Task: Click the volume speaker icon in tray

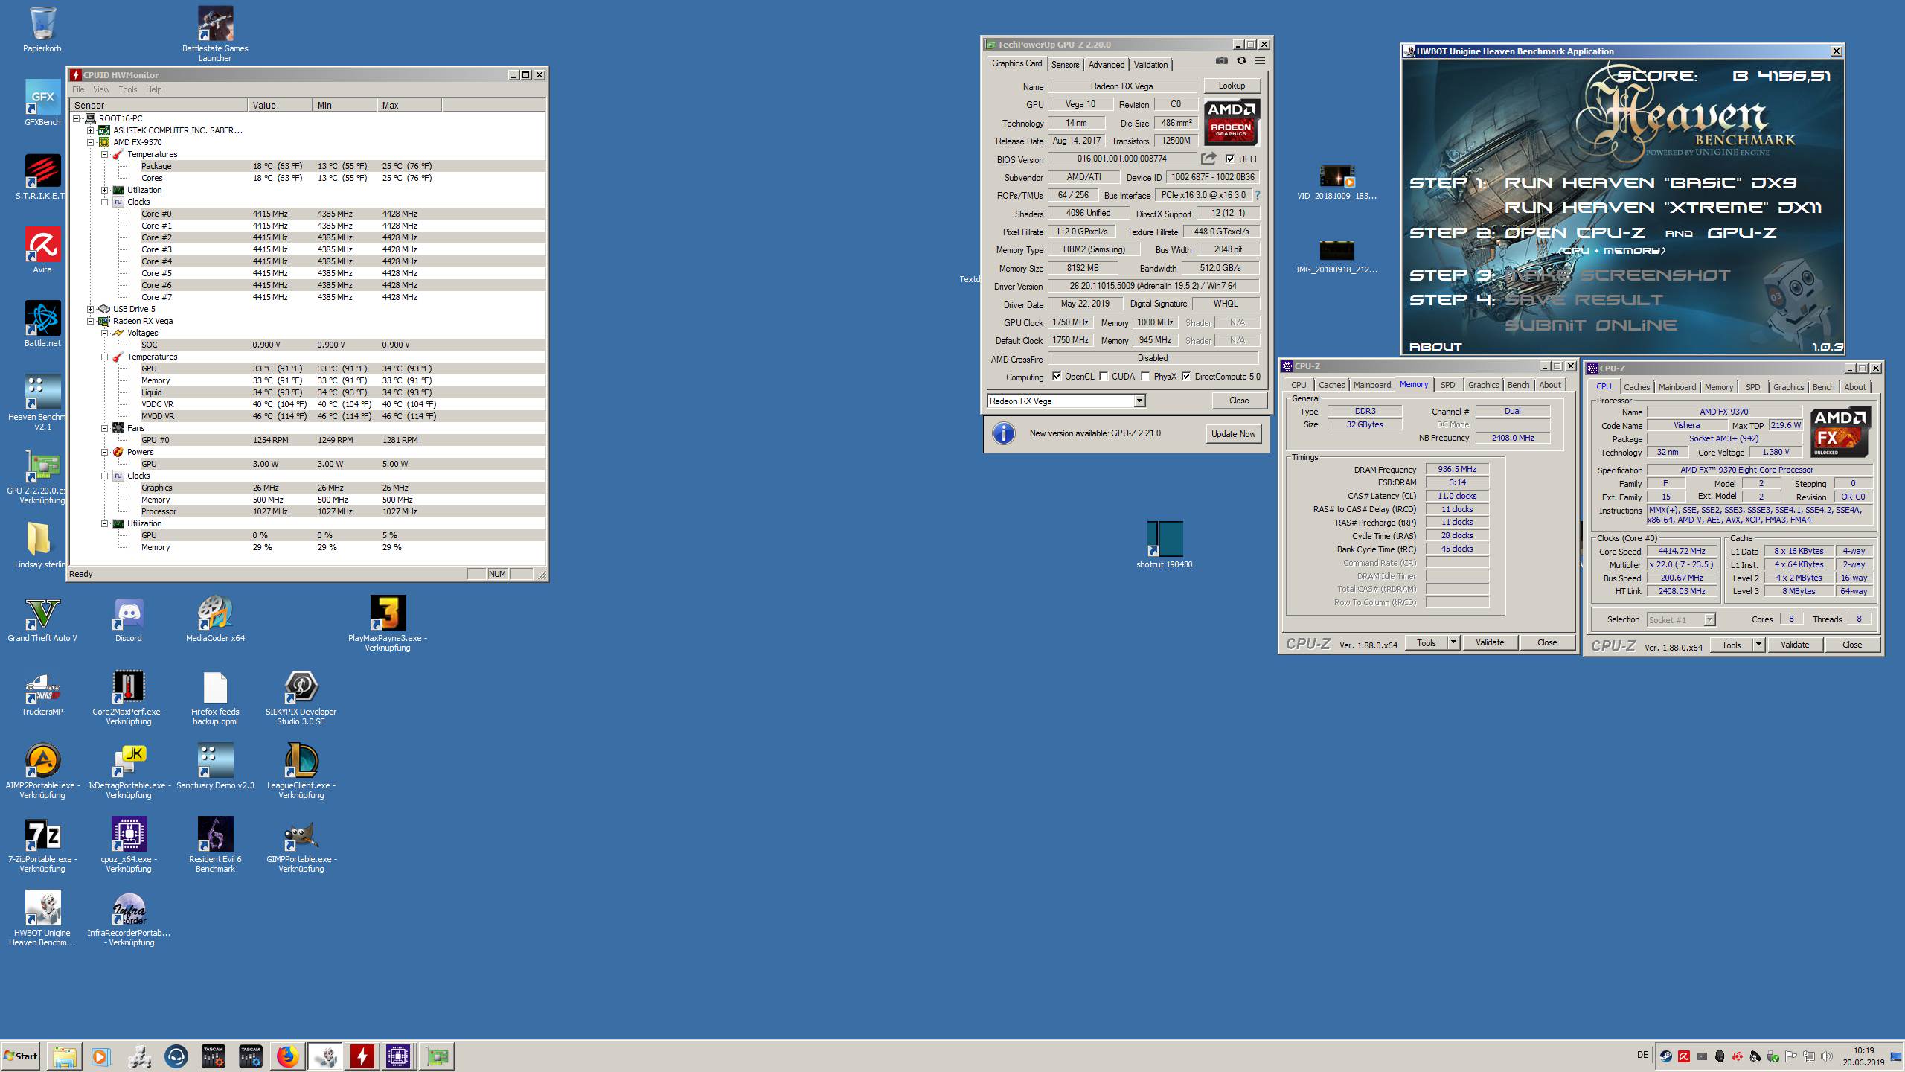Action: click(x=1827, y=1056)
